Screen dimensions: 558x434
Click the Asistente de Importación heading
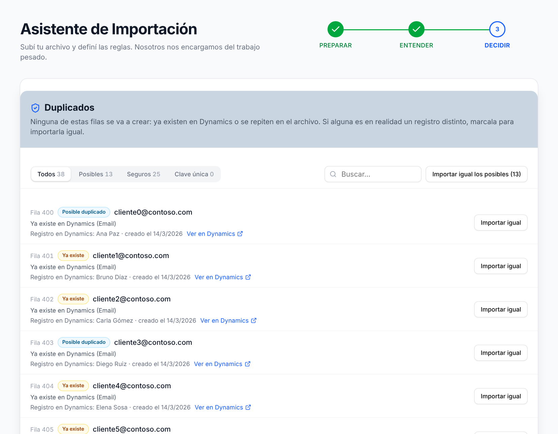click(x=109, y=29)
